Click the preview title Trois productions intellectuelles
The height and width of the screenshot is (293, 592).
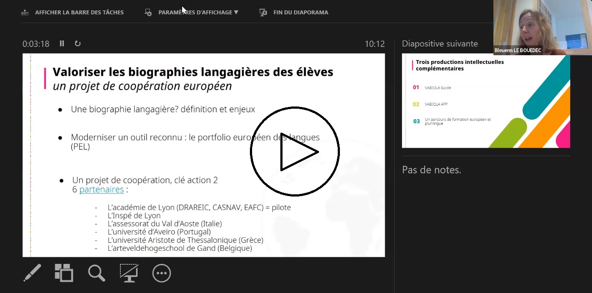460,65
